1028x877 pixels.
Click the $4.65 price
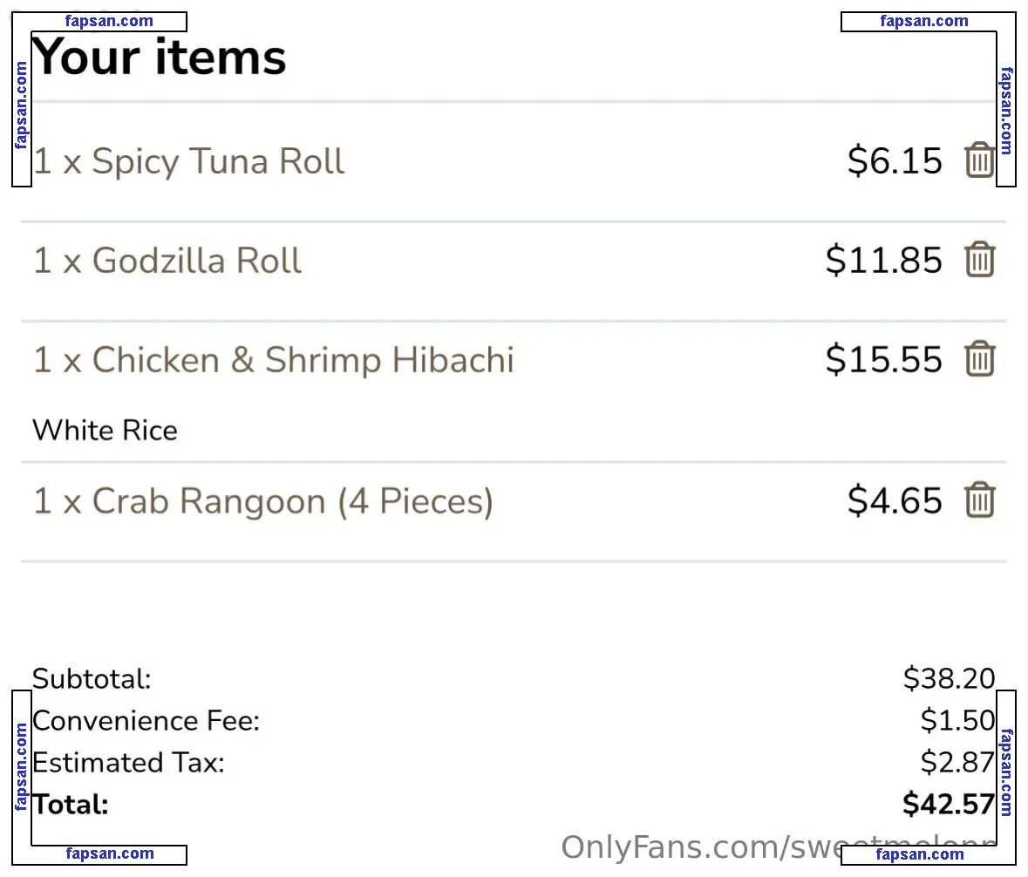[x=895, y=500]
